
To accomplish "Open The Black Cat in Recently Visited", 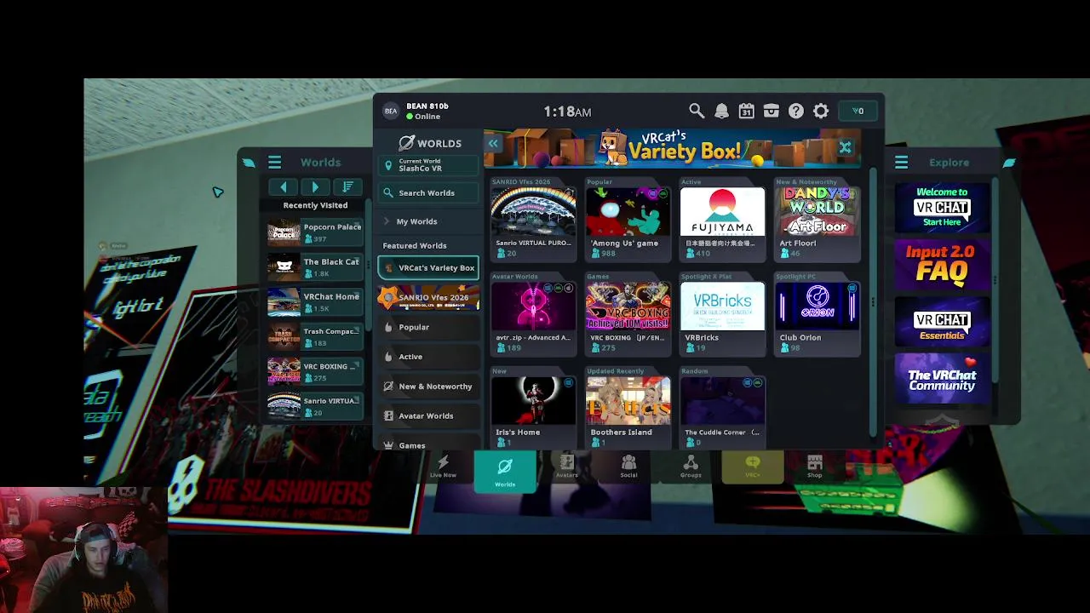I will click(x=315, y=267).
